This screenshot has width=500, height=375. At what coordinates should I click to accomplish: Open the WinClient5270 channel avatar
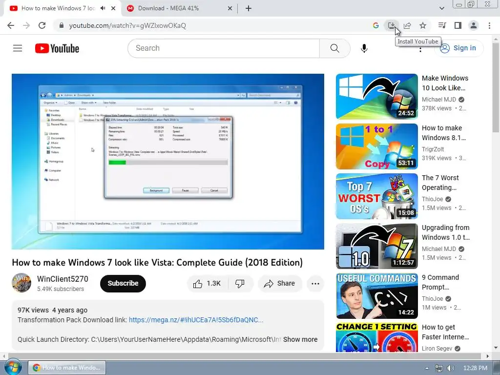coord(21,283)
